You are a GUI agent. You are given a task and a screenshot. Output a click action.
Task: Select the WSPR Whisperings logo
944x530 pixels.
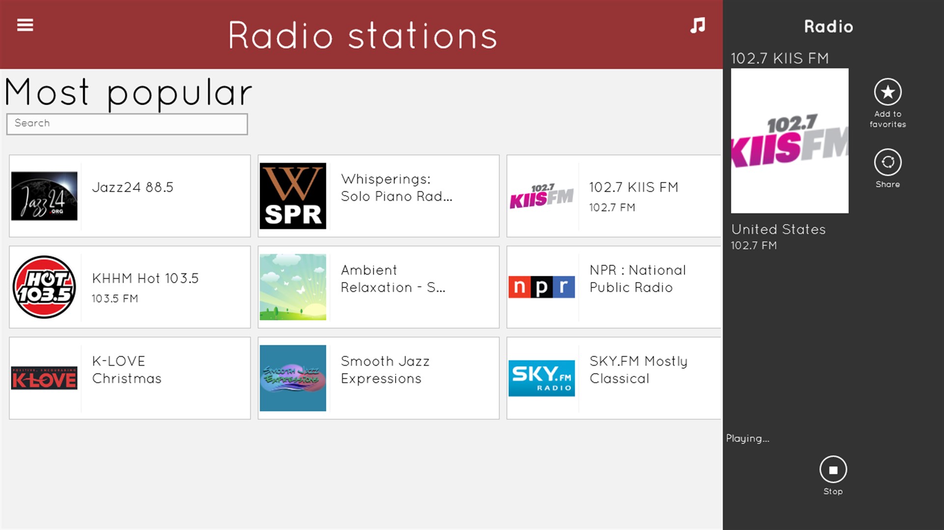293,196
